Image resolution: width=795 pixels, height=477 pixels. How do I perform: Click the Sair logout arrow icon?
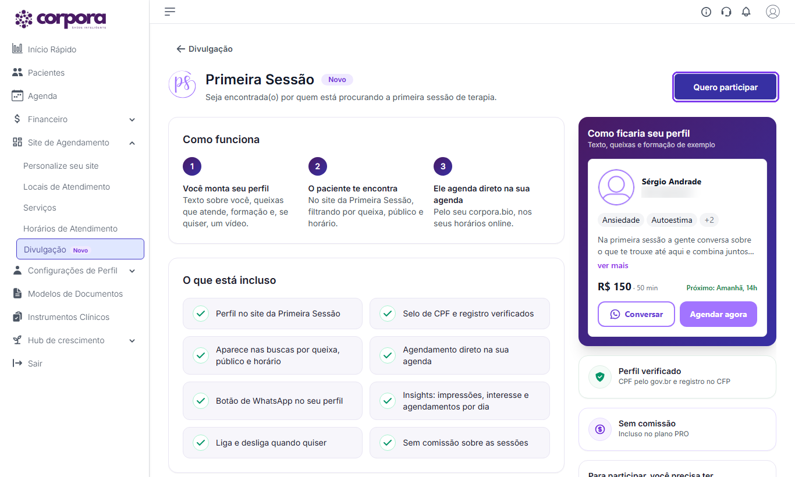coord(17,363)
